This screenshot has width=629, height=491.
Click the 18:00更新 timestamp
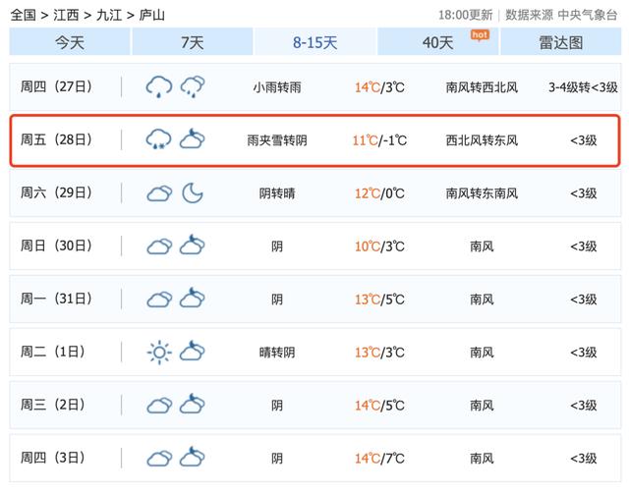coord(465,16)
